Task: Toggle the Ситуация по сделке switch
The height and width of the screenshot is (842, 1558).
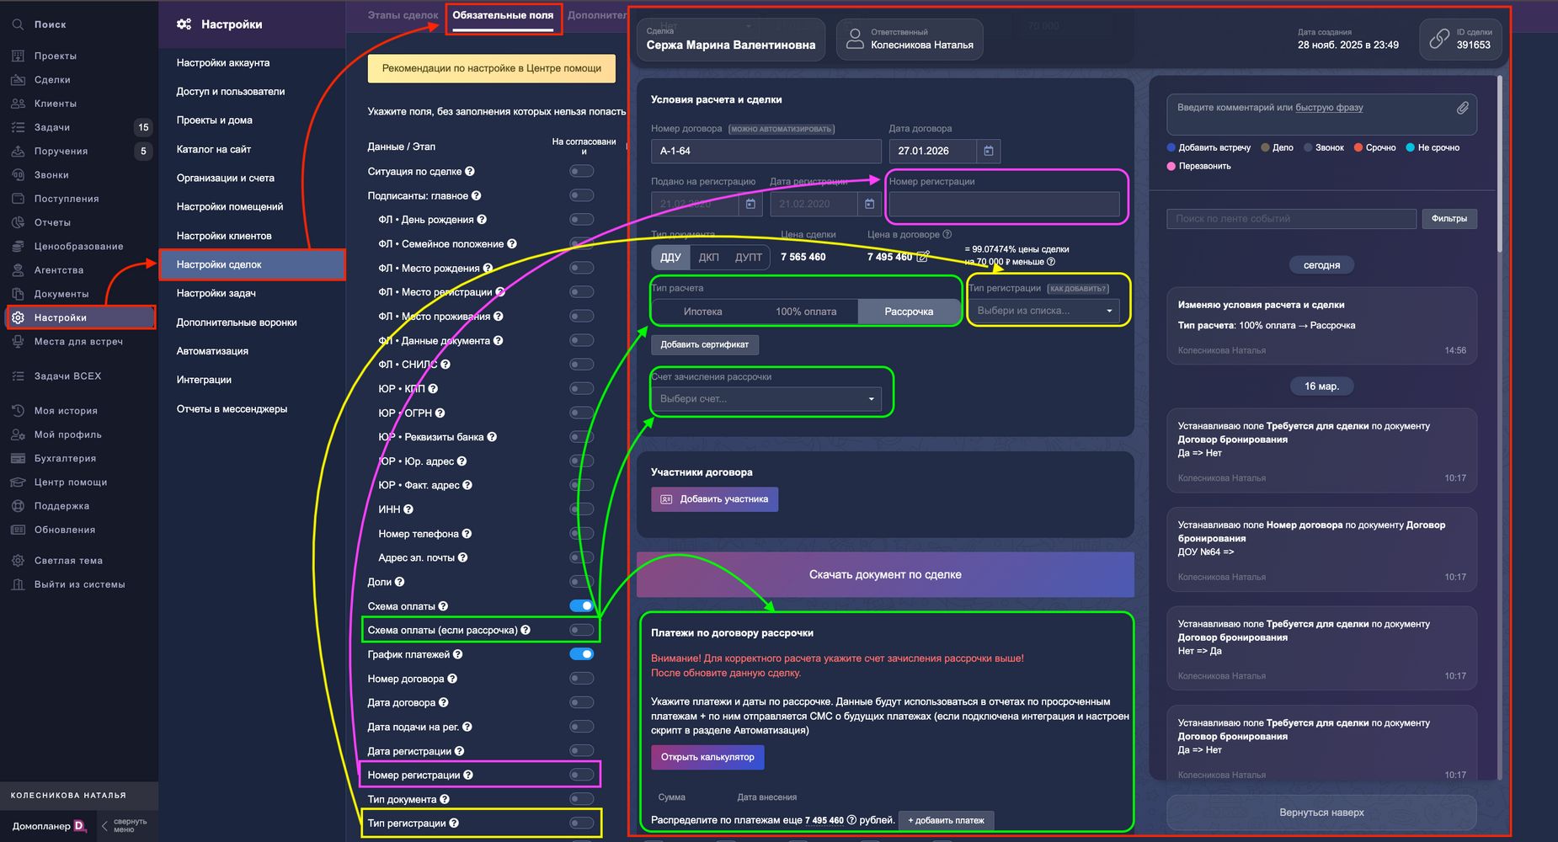Action: (581, 171)
